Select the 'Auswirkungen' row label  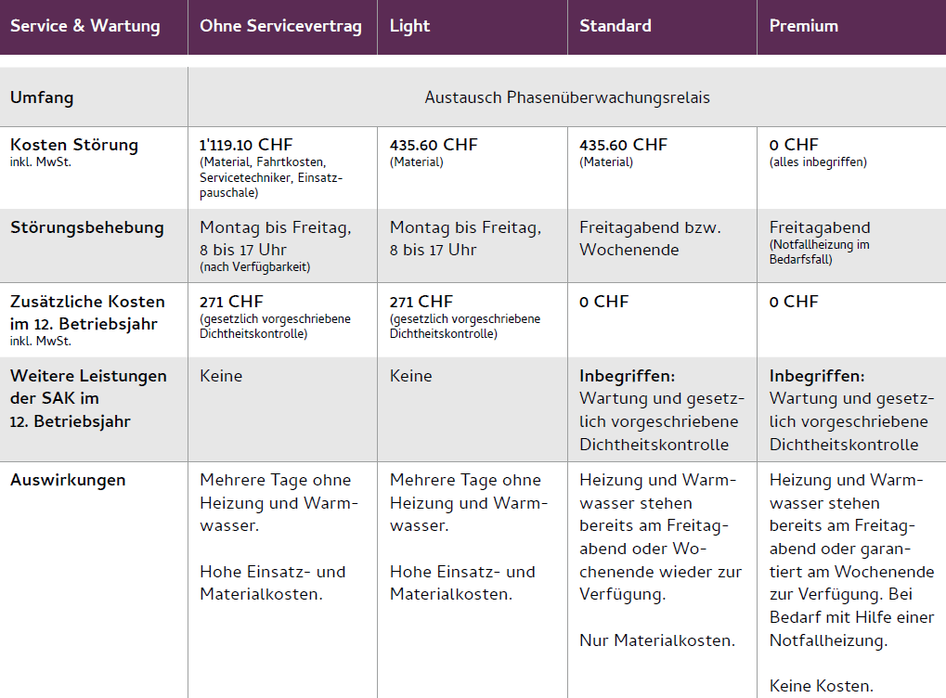[68, 480]
